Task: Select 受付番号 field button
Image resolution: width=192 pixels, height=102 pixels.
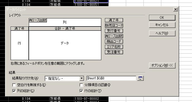Action: point(114,31)
